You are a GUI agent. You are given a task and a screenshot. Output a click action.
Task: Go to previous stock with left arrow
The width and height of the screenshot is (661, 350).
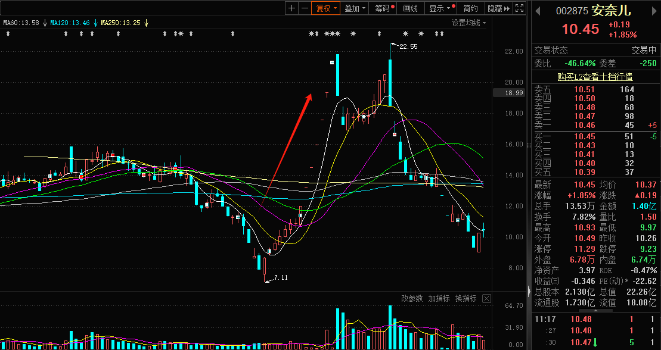pyautogui.click(x=538, y=11)
